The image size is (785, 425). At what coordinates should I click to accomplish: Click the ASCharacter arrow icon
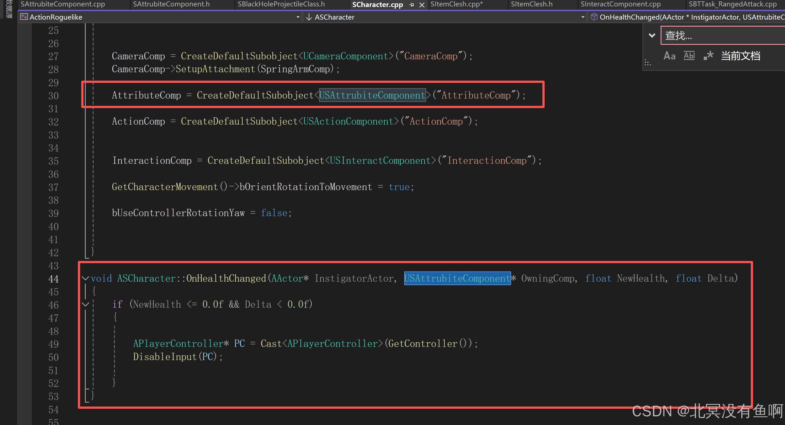(x=309, y=17)
